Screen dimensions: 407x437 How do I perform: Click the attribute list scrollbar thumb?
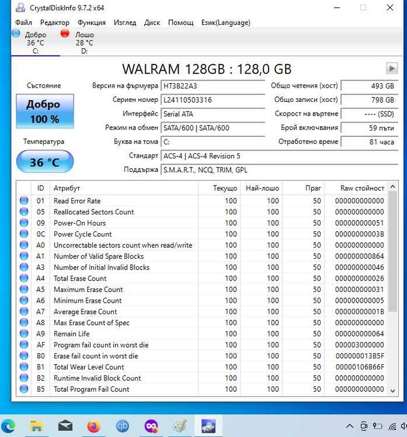[x=393, y=251]
